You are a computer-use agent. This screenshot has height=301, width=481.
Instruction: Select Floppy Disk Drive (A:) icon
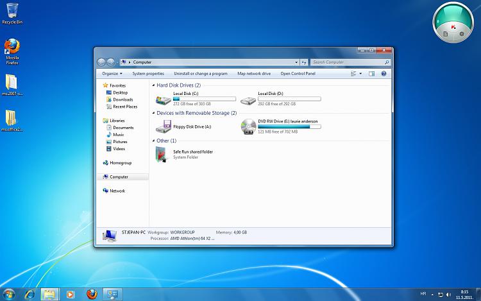[x=163, y=126]
